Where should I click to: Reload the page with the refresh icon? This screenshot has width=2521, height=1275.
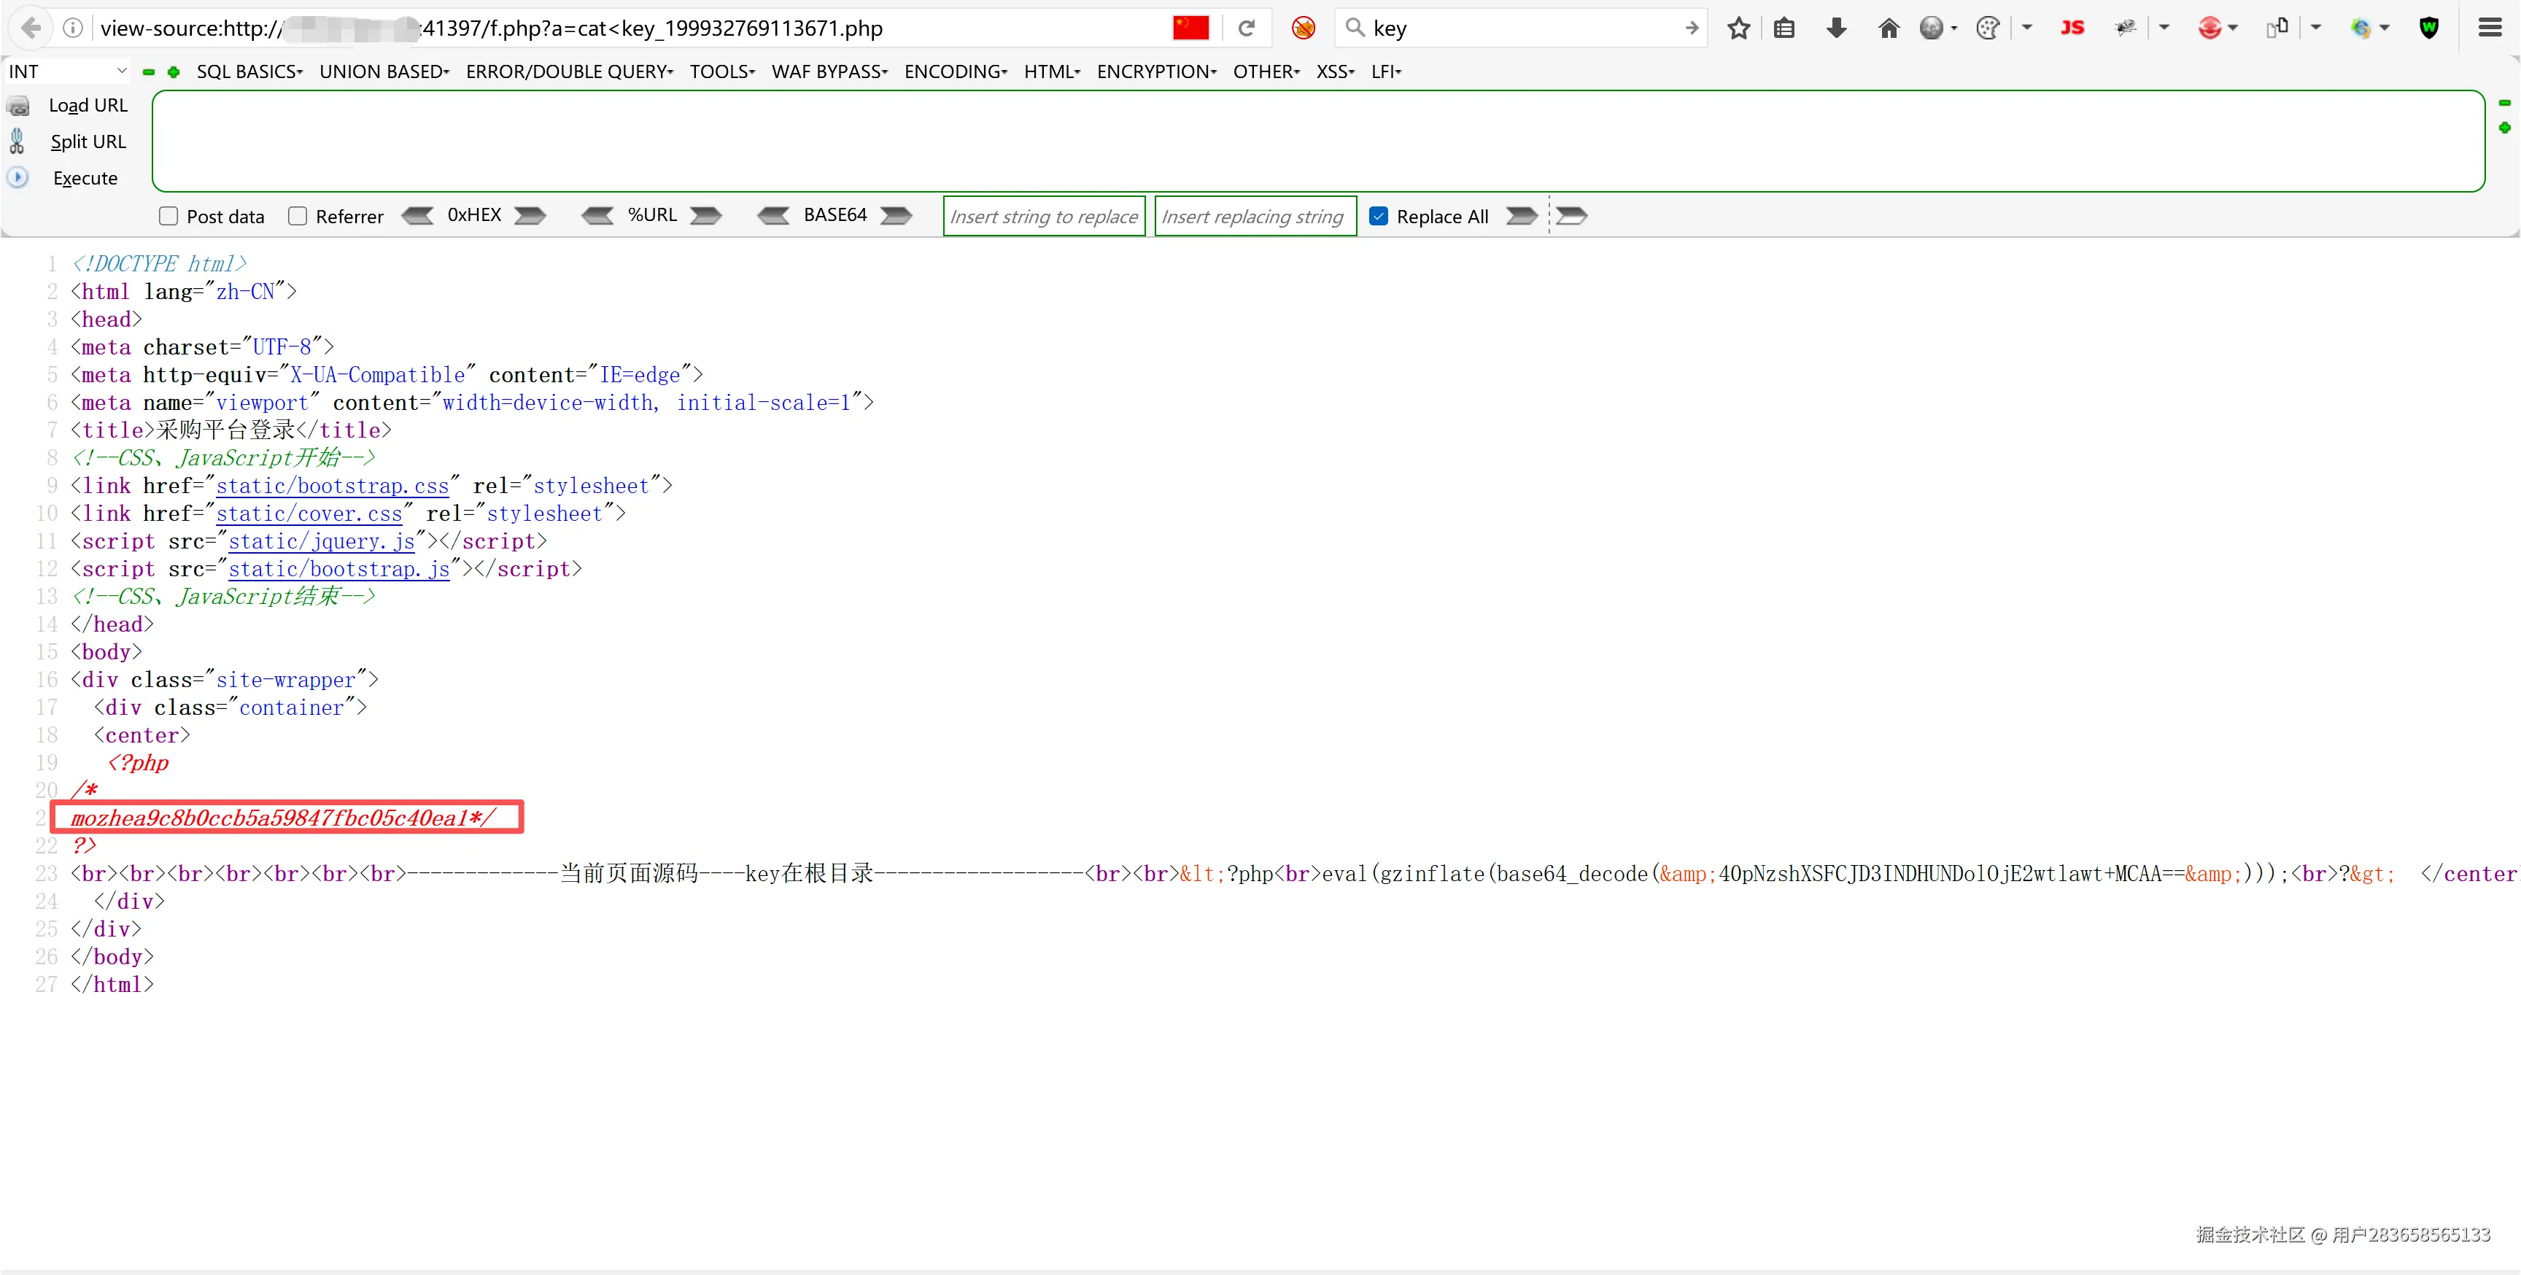click(x=1246, y=28)
